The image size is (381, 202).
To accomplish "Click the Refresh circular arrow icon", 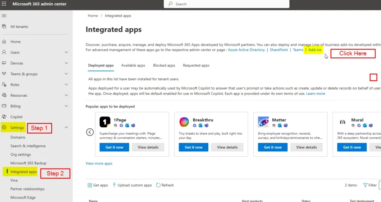I will pyautogui.click(x=158, y=185).
